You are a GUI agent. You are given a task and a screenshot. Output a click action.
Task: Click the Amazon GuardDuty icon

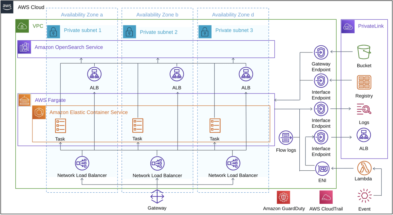[283, 197]
